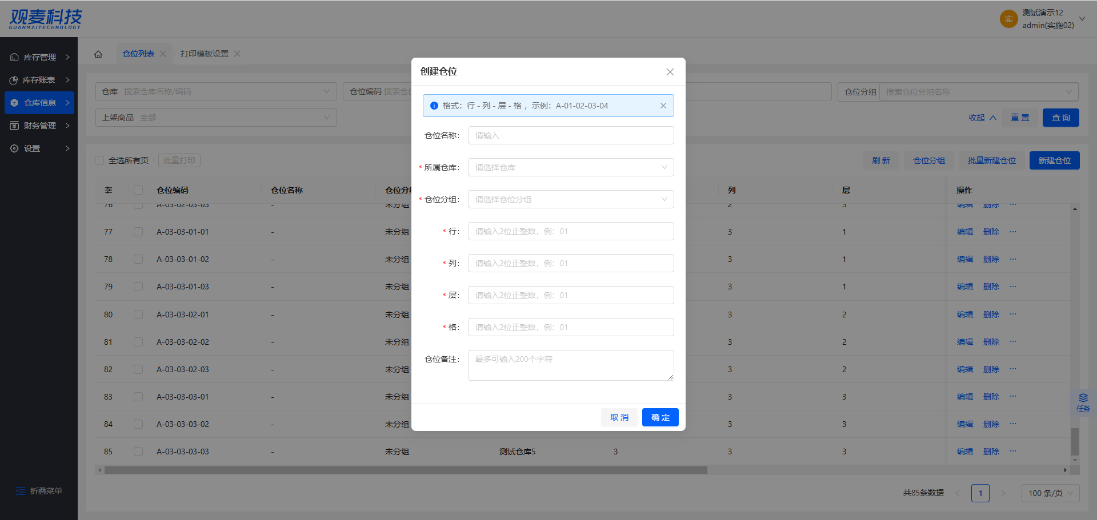Open the 所属仓库 dropdown in dialog
The image size is (1097, 520).
[x=571, y=167]
